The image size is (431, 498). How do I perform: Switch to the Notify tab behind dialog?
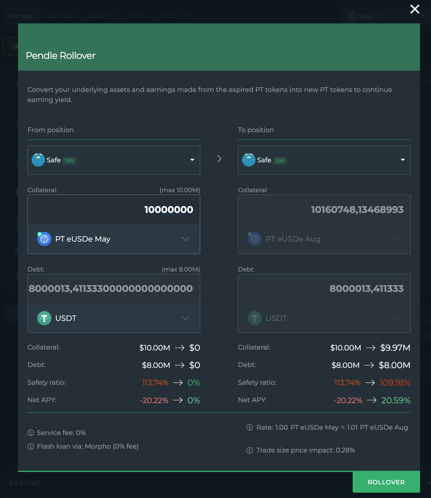point(138,16)
